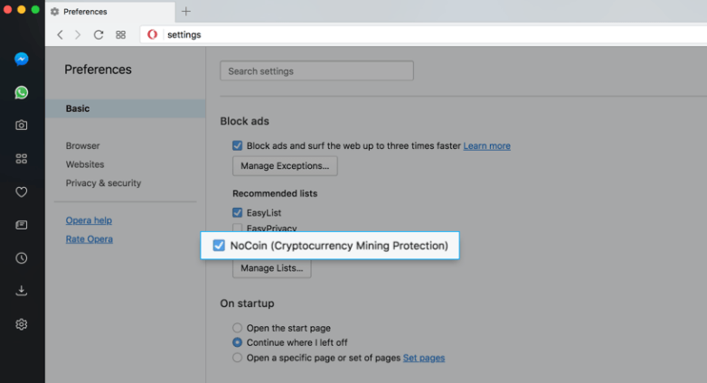This screenshot has width=707, height=383.
Task: Open History clock icon
Action: 22,258
